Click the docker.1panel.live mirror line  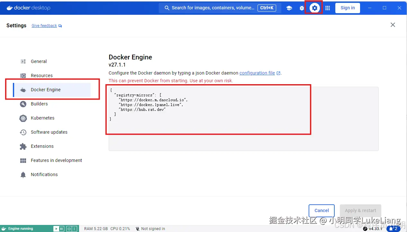[x=151, y=105]
